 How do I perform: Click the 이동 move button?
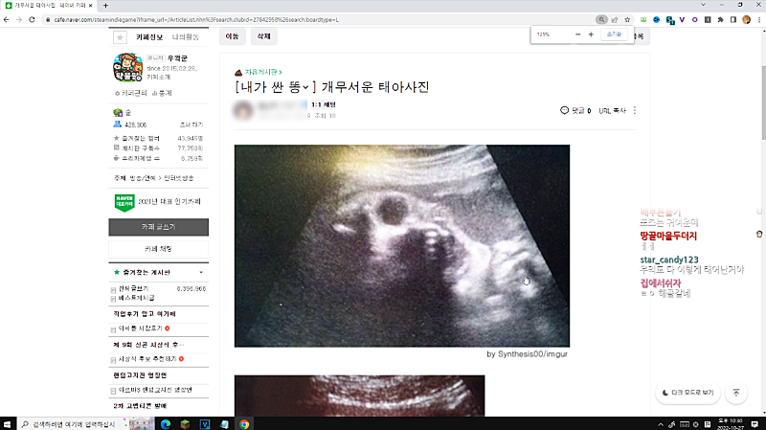[232, 36]
